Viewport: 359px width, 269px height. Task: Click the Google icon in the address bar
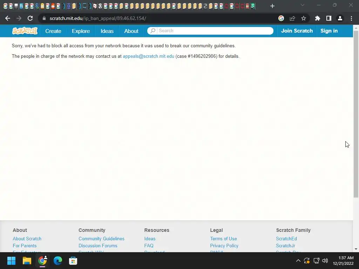pyautogui.click(x=281, y=18)
